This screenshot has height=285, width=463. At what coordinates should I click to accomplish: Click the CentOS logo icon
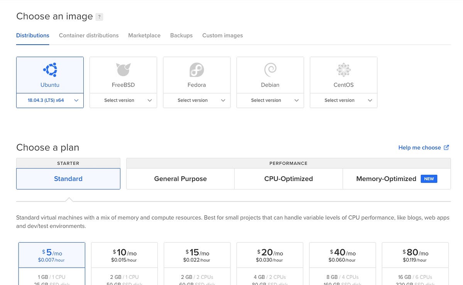(343, 69)
